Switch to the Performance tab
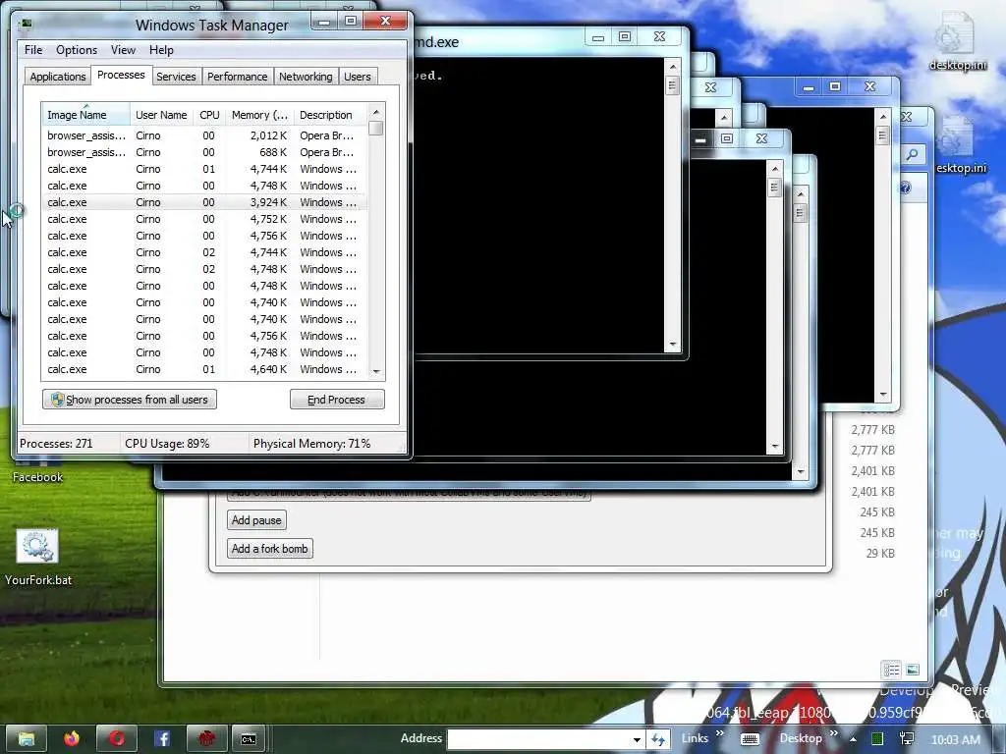The width and height of the screenshot is (1006, 754). tap(237, 77)
